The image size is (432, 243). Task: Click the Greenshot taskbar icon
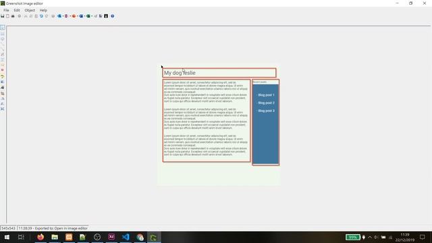pyautogui.click(x=154, y=237)
